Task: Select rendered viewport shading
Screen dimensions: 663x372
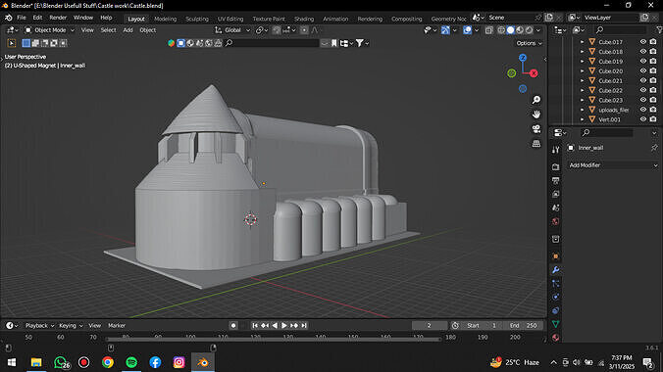Action: point(529,30)
